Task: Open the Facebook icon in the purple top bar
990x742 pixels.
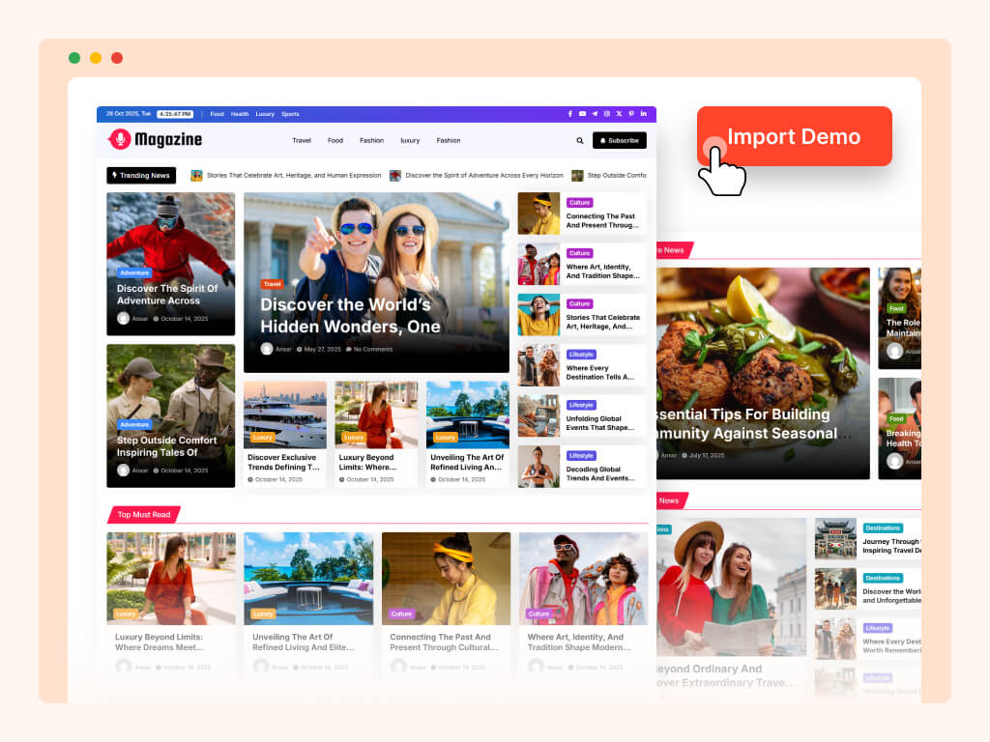Action: 570,113
